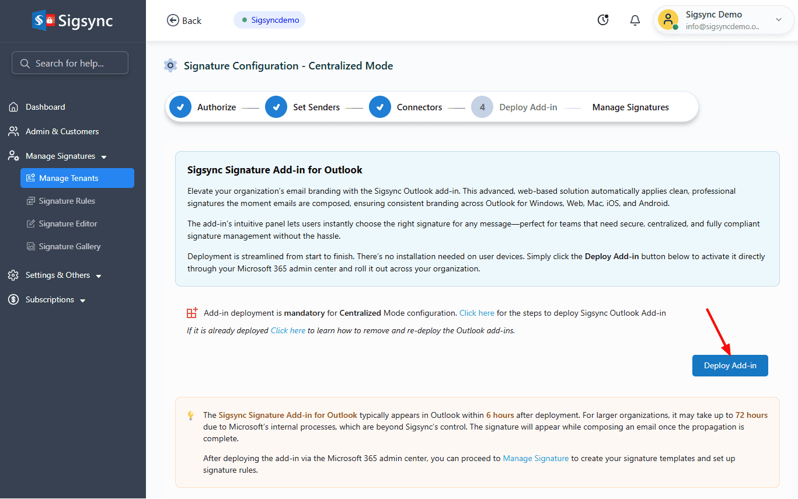Screen dimensions: 798x499
Task: Click the Subscriptions dollar icon
Action: coord(13,299)
